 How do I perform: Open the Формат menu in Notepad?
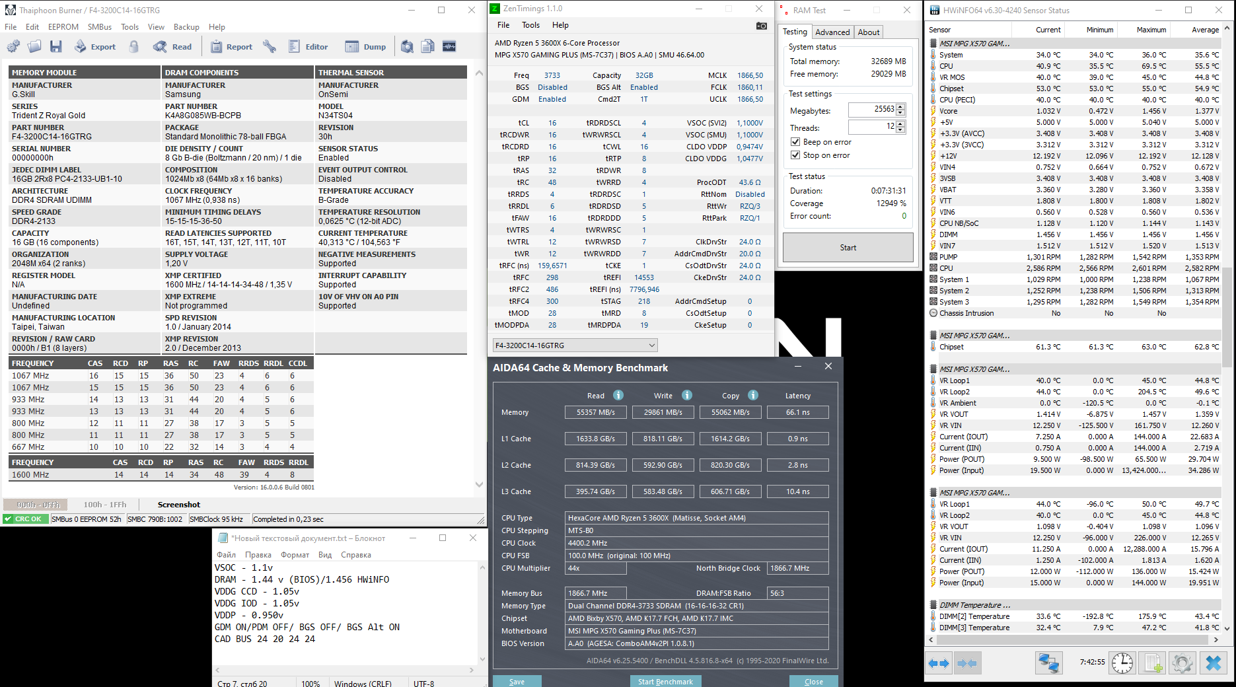click(x=295, y=555)
